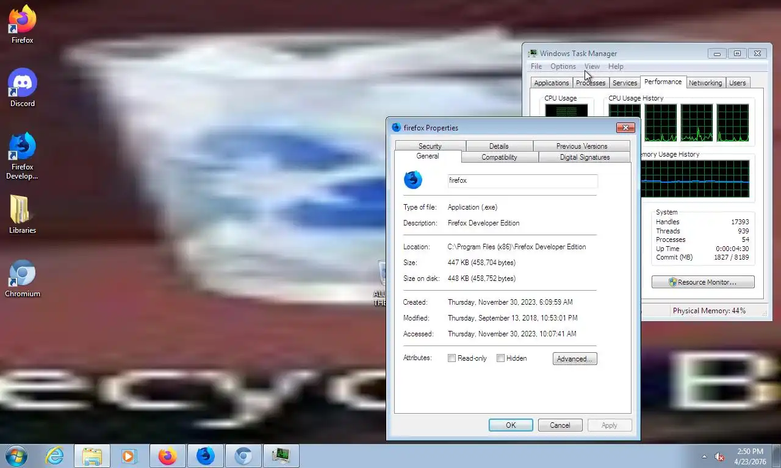
Task: Click the taskbar clock showing 2:50 PM
Action: (750, 456)
